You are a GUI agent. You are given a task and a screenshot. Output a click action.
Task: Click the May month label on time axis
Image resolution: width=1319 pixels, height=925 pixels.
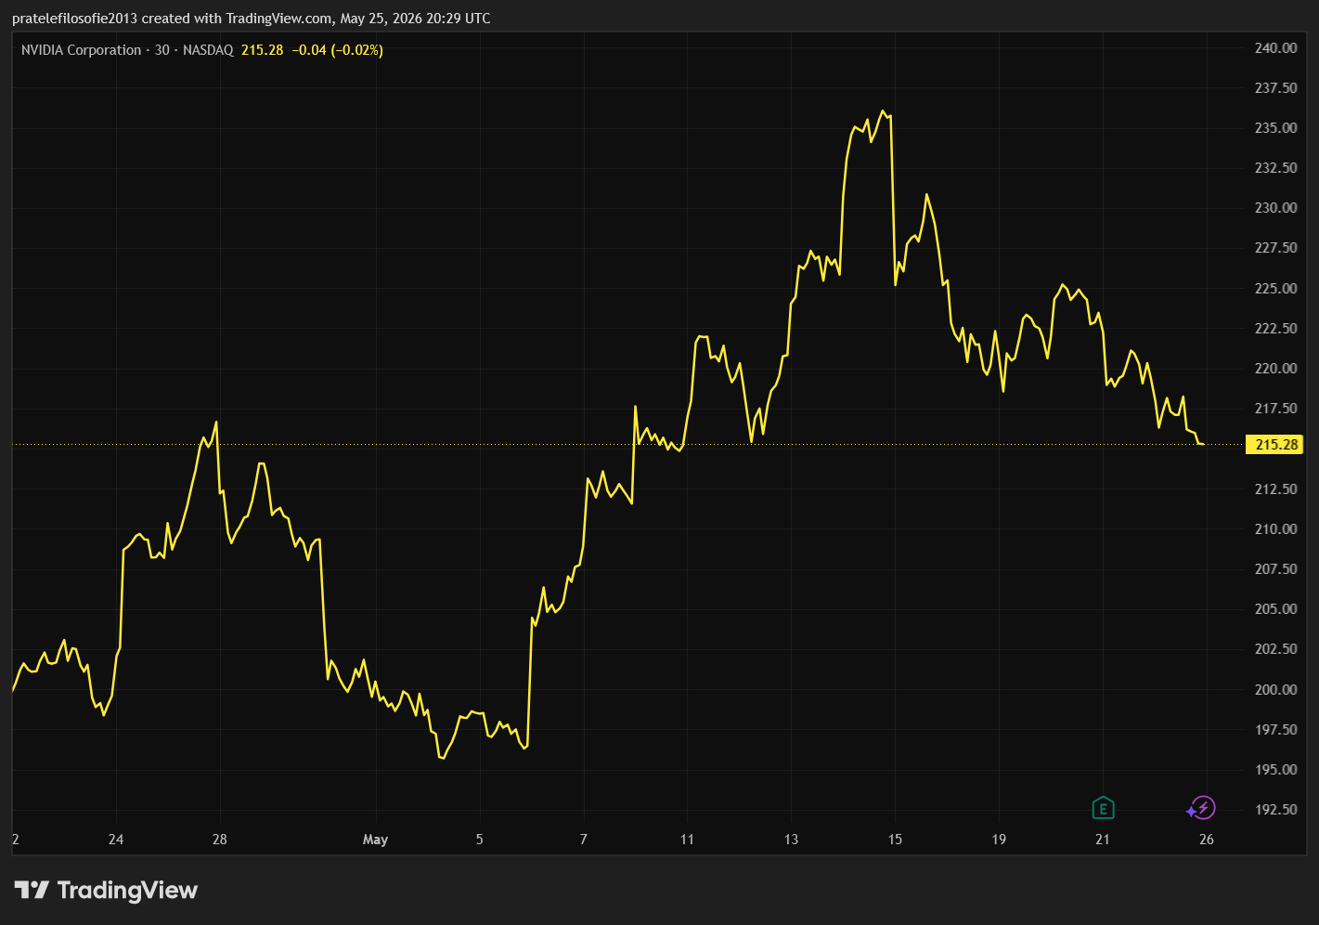tap(375, 840)
